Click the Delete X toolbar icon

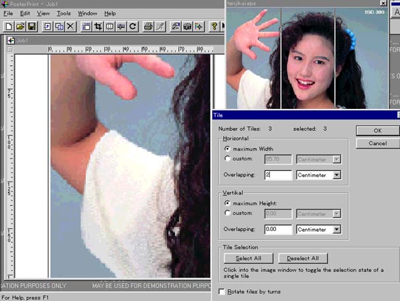70,26
